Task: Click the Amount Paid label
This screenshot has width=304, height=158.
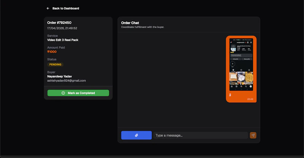Action: click(56, 48)
